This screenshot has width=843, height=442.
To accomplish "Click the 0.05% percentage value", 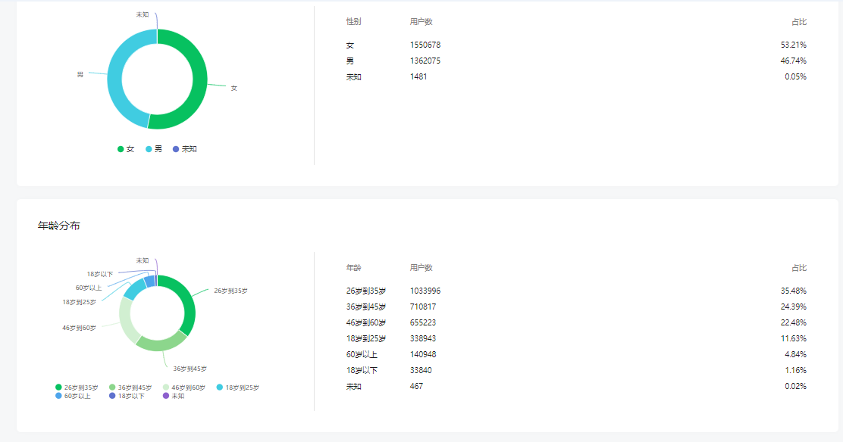I will [x=796, y=76].
